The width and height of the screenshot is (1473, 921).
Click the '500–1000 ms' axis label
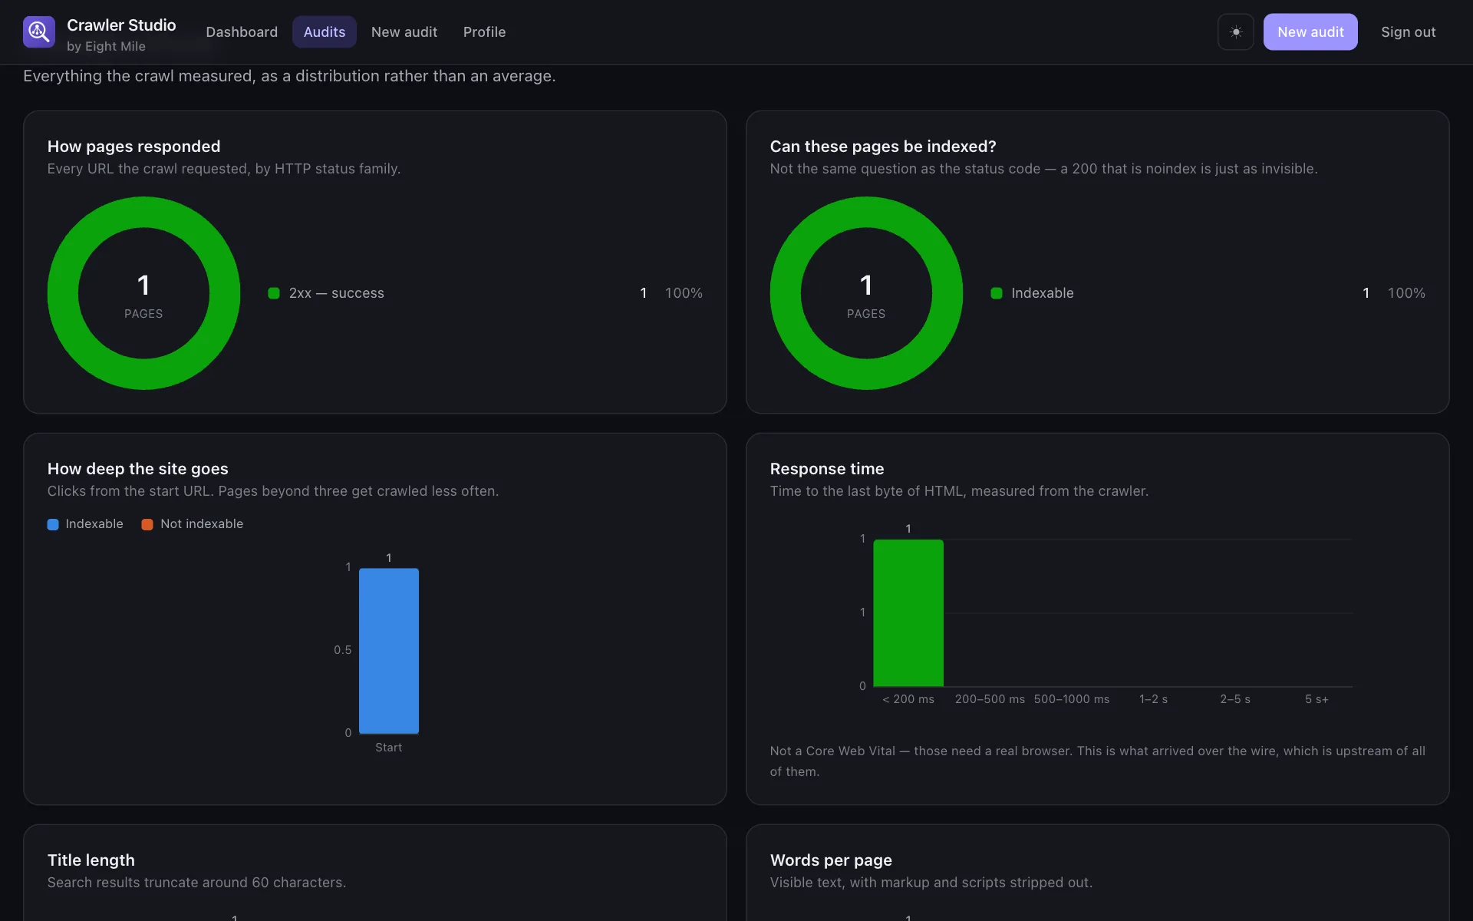[x=1072, y=699]
